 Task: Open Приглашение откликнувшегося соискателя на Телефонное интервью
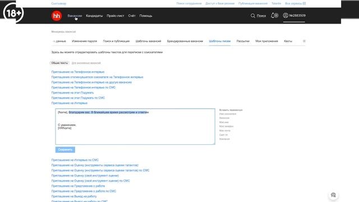97,77
